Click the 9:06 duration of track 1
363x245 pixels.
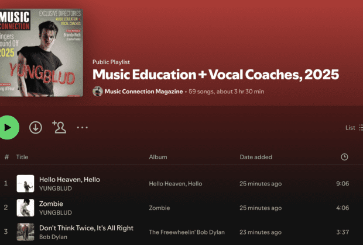click(343, 184)
